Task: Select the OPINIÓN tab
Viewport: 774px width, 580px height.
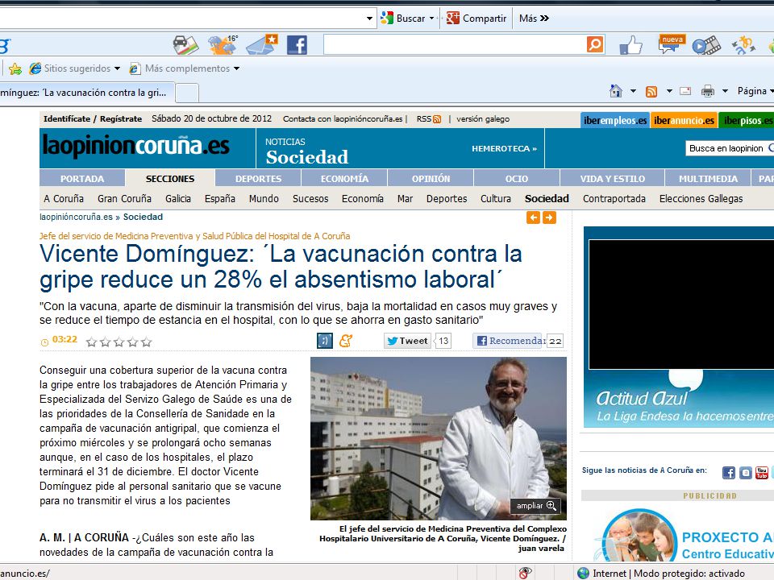Action: pyautogui.click(x=431, y=178)
